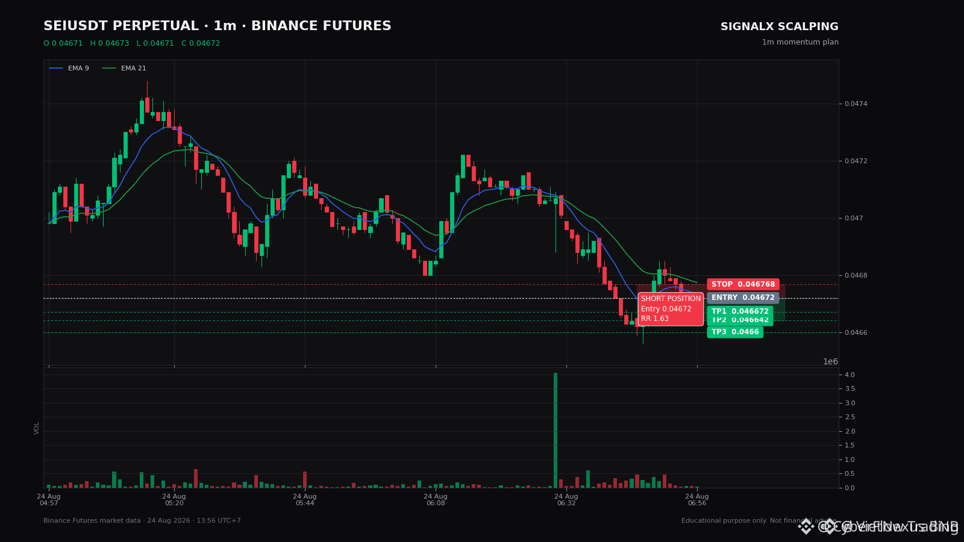Click the 0.5 volume axis label
The width and height of the screenshot is (964, 542).
850,474
